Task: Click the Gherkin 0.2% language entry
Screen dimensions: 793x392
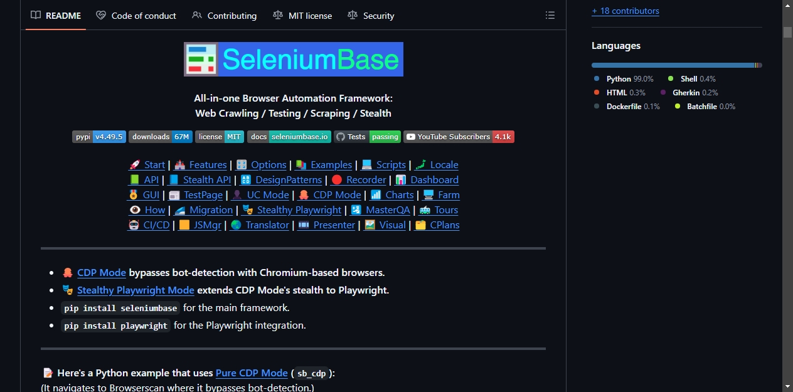Action: (689, 93)
